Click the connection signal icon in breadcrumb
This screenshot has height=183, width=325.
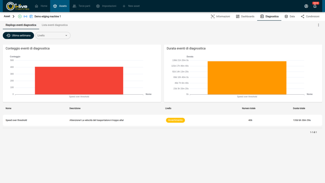[x=25, y=16]
